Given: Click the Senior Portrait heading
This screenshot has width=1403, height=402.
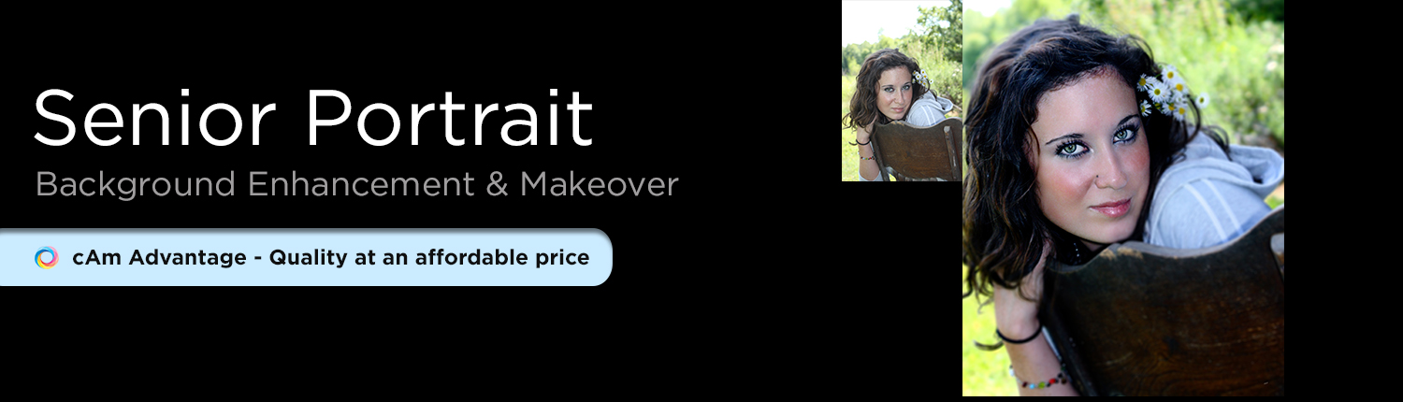Looking at the screenshot, I should point(313,119).
